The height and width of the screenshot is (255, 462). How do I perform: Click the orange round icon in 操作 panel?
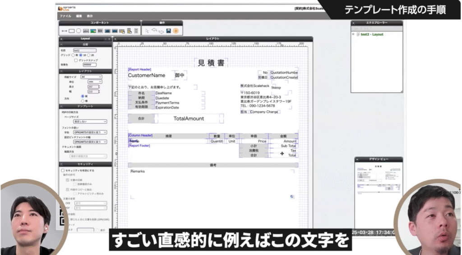[x=176, y=31]
